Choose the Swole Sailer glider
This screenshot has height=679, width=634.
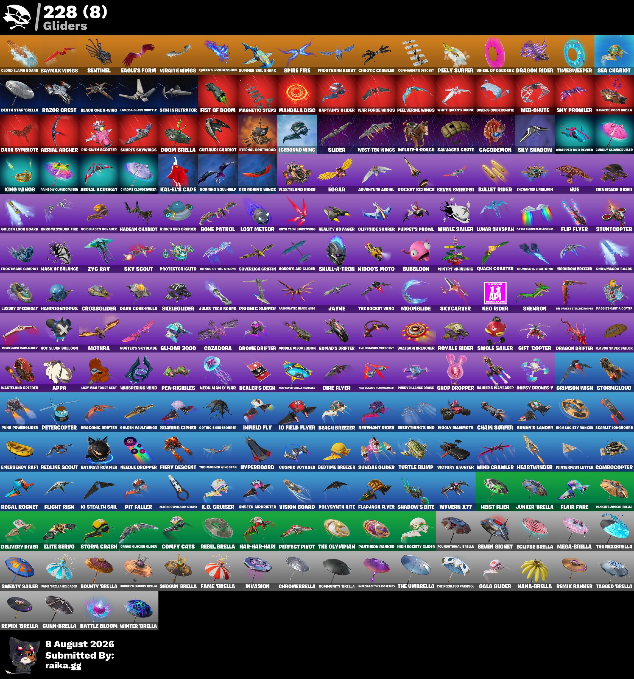pyautogui.click(x=495, y=332)
